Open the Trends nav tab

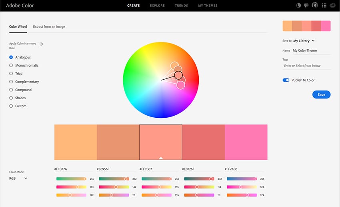pyautogui.click(x=181, y=6)
